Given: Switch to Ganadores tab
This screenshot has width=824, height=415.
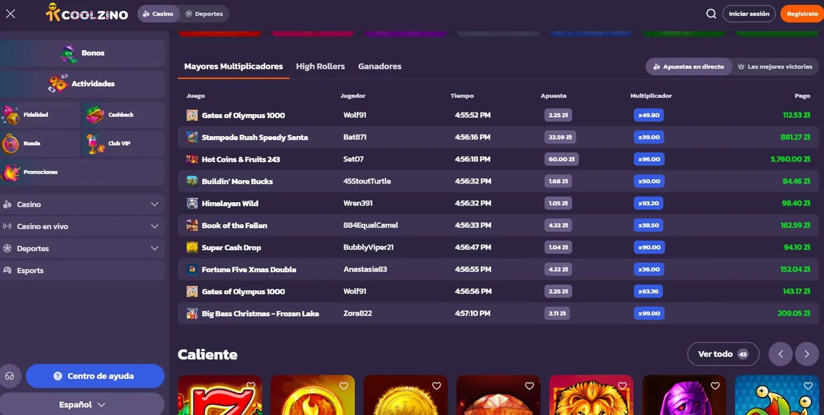Looking at the screenshot, I should pos(380,67).
